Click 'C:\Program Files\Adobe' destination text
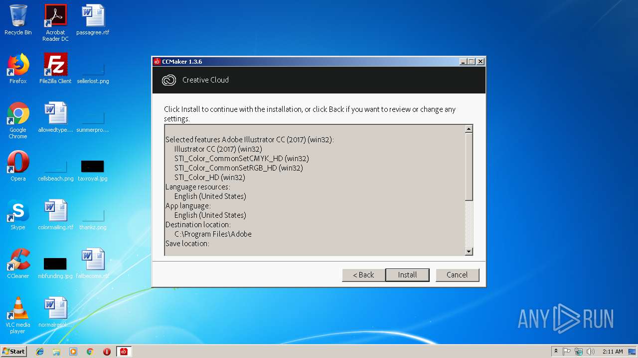This screenshot has width=638, height=358. point(213,234)
